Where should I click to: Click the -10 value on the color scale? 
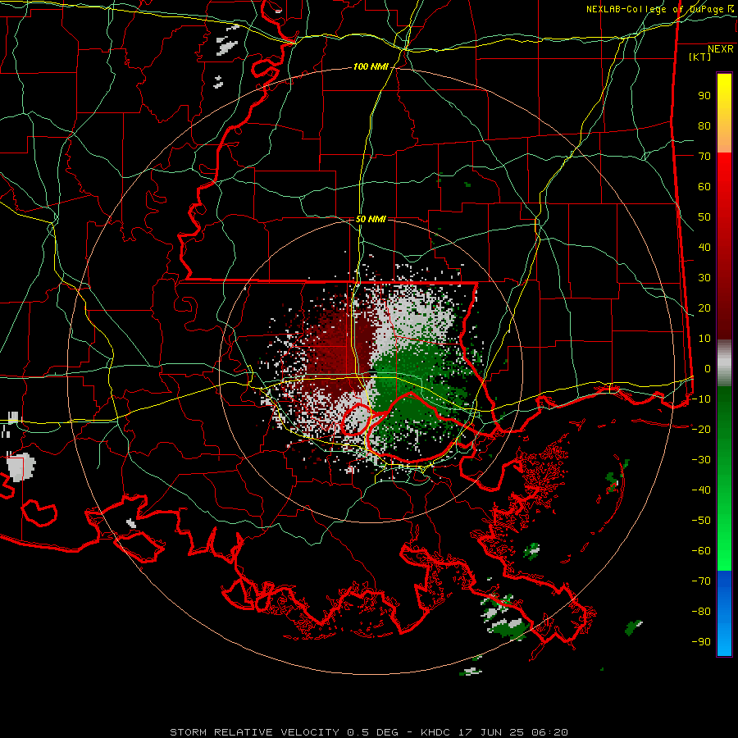701,399
